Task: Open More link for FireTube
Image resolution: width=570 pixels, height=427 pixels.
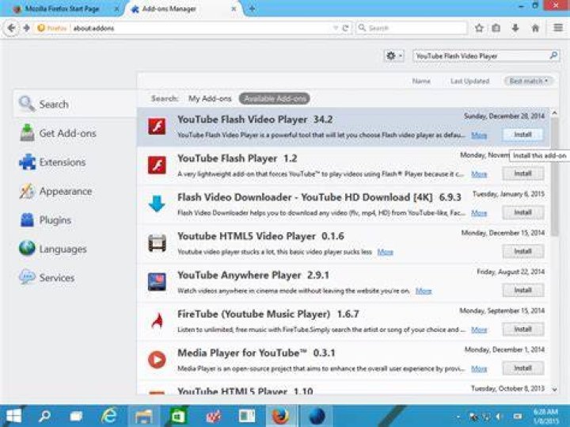Action: click(x=479, y=330)
